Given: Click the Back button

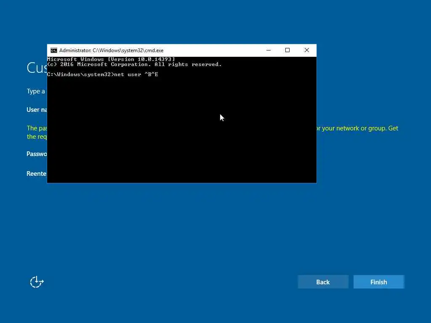Looking at the screenshot, I should coord(323,282).
